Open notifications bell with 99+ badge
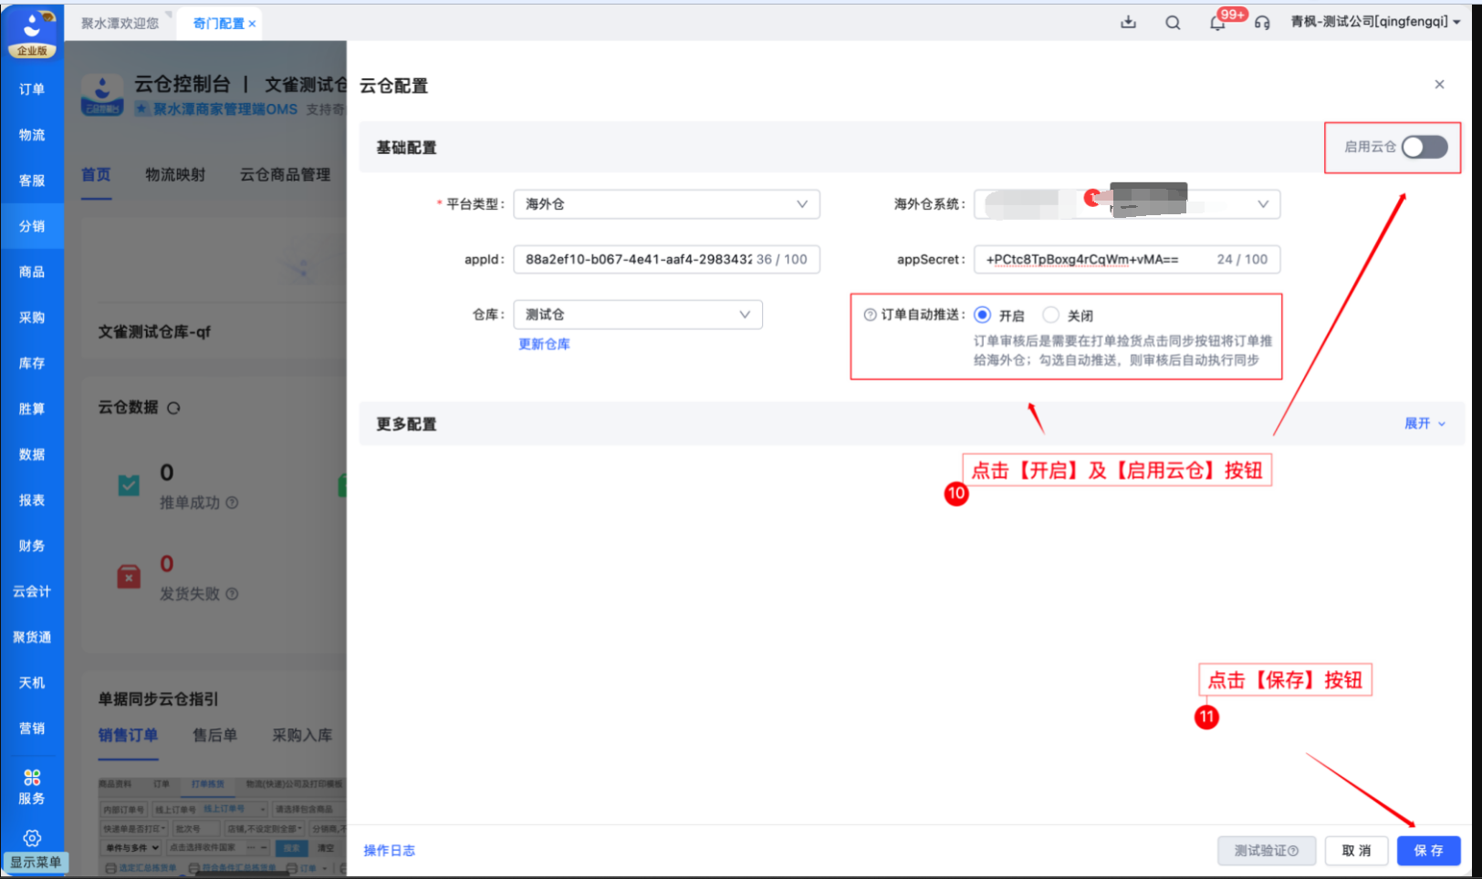The width and height of the screenshot is (1482, 879). coord(1217,23)
